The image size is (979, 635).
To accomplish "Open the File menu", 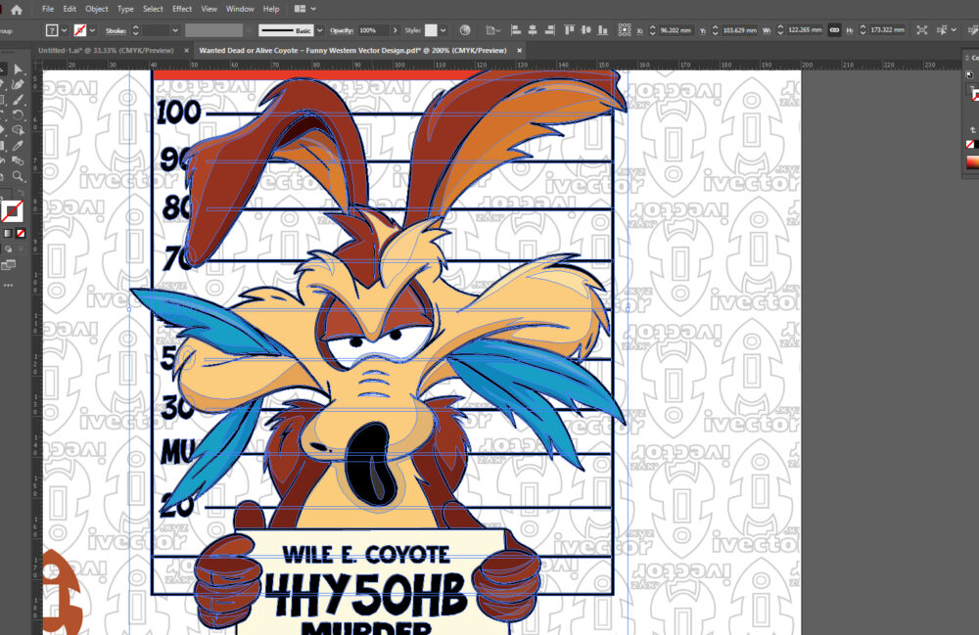I will click(x=48, y=9).
